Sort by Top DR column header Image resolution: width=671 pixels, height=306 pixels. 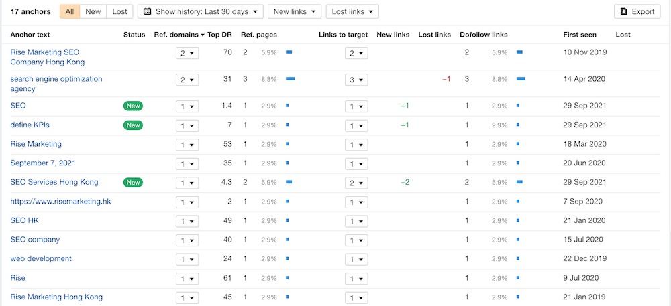click(219, 35)
